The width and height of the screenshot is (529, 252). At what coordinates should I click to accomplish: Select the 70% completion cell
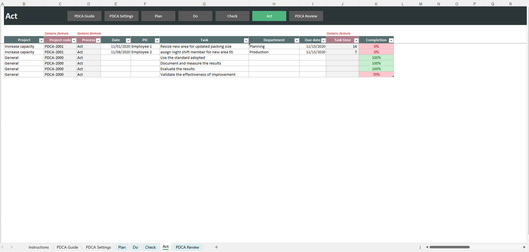pyautogui.click(x=376, y=75)
